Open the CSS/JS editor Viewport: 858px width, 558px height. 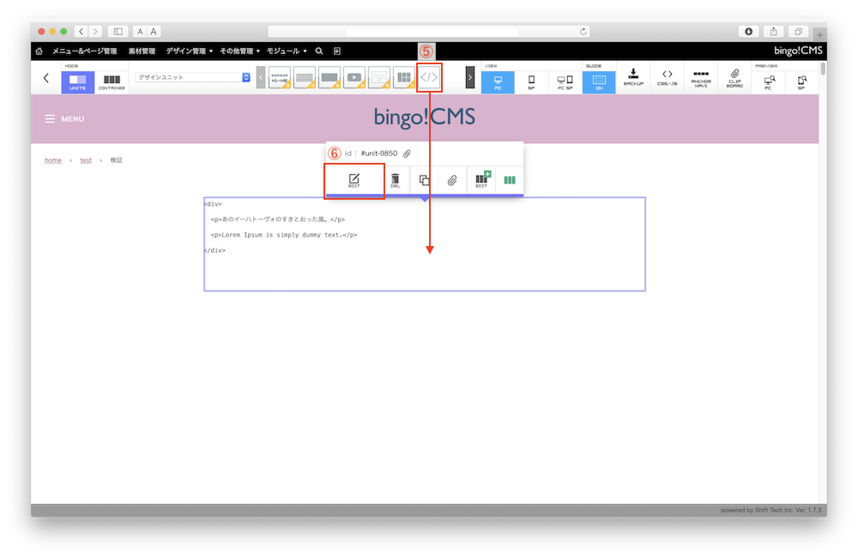[x=667, y=78]
